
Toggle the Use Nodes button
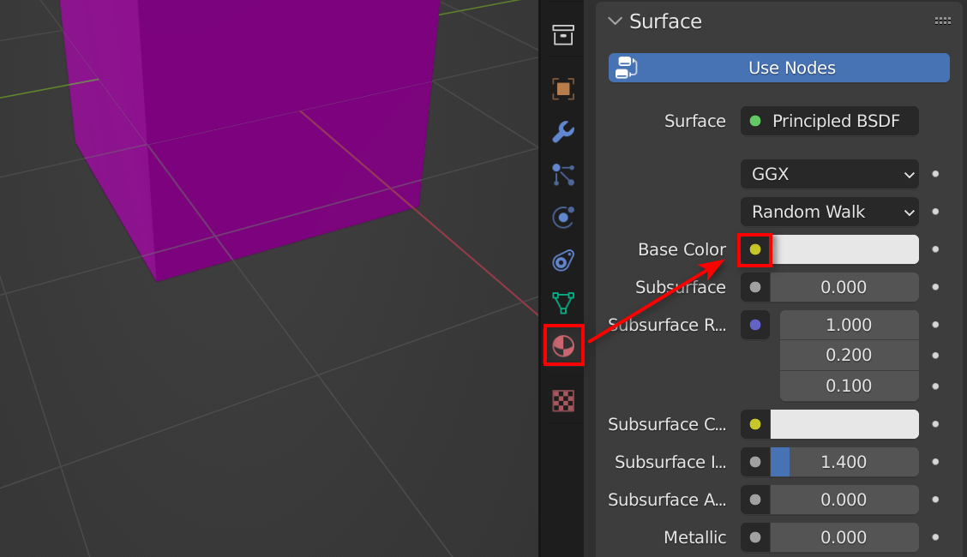pyautogui.click(x=779, y=68)
